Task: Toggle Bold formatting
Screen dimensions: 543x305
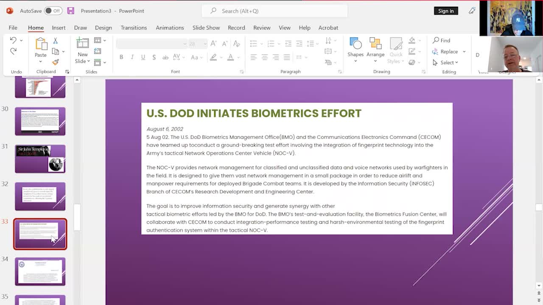Action: (x=121, y=57)
